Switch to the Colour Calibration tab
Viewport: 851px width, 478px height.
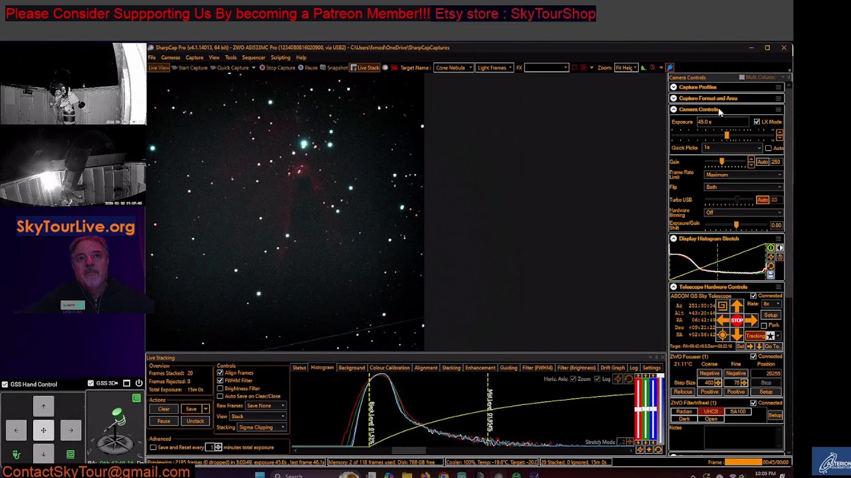point(390,368)
